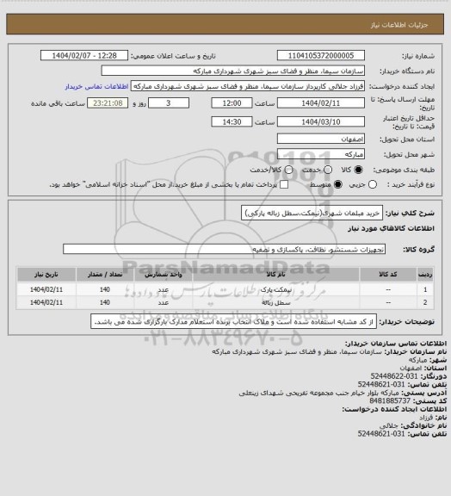Click the delivery city field مبارکه

(321, 154)
